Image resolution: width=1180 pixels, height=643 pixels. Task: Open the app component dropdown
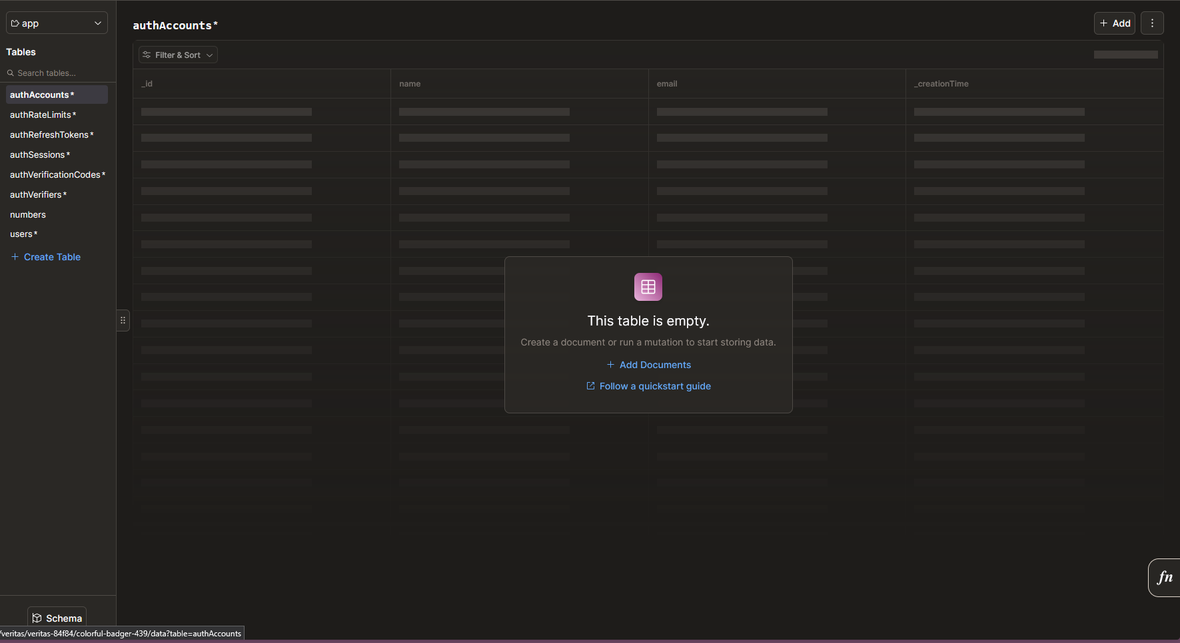(x=57, y=23)
